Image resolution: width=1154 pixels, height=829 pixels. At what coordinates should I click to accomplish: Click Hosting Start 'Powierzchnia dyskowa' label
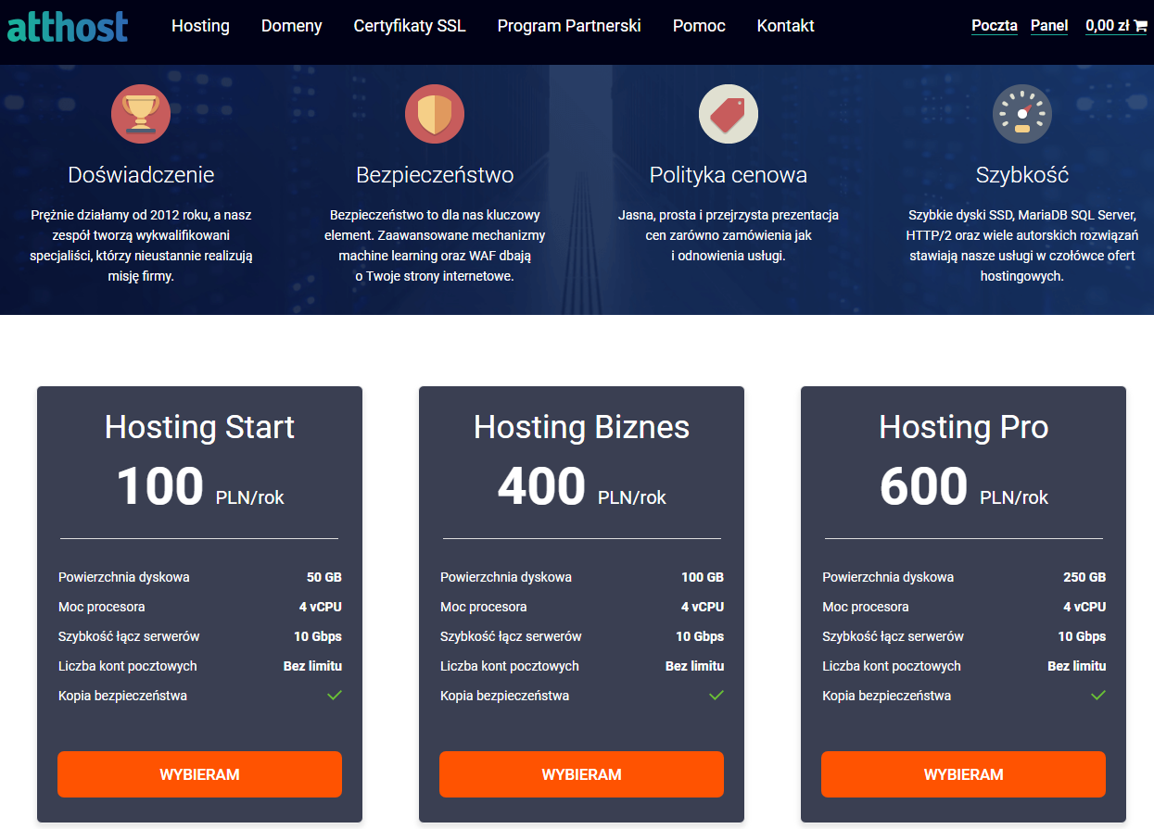point(124,577)
